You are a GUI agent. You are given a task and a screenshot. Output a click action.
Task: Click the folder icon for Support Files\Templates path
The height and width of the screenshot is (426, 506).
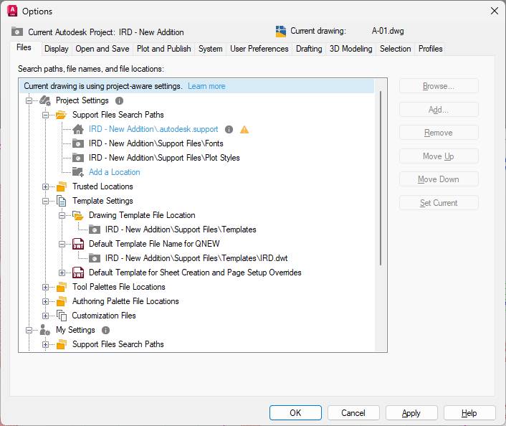click(94, 229)
